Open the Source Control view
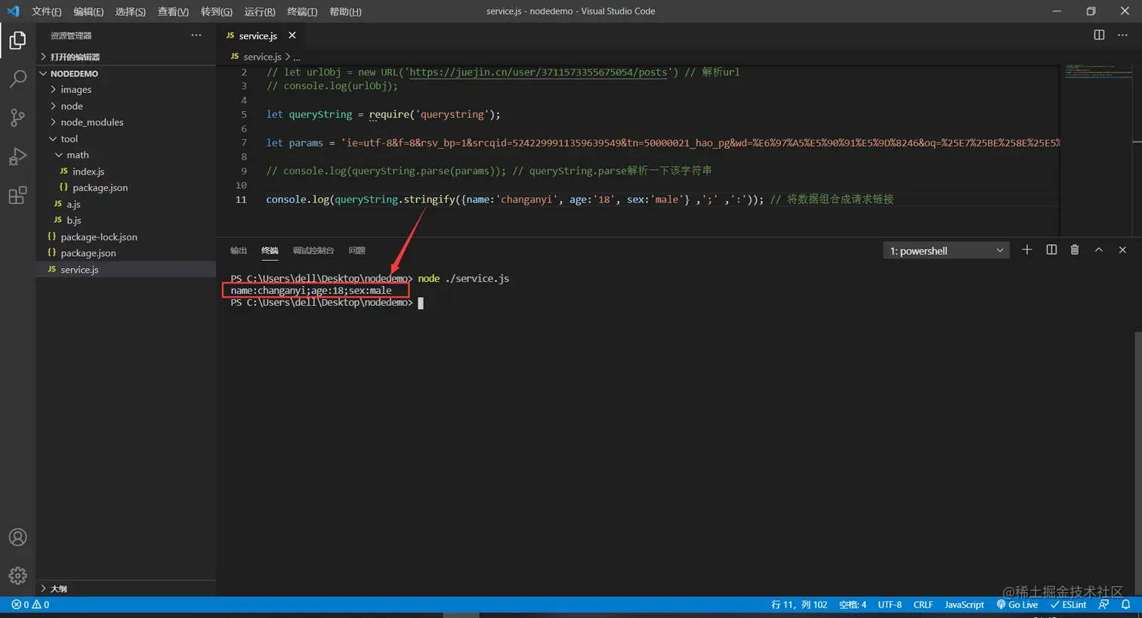This screenshot has width=1142, height=618. tap(17, 117)
